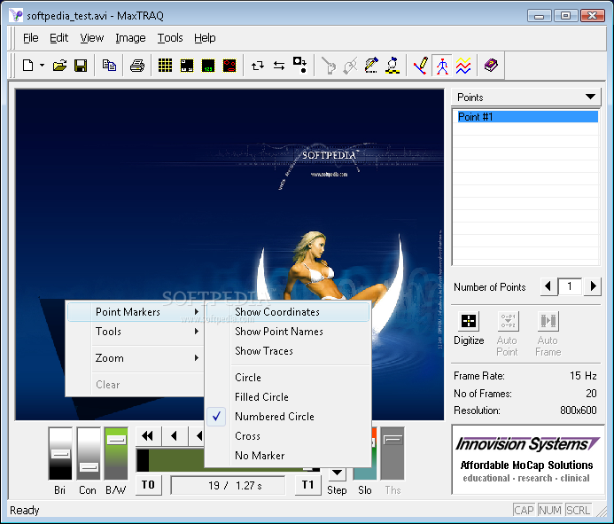
Task: Click the yellow grid toolbar icon
Action: pos(166,66)
